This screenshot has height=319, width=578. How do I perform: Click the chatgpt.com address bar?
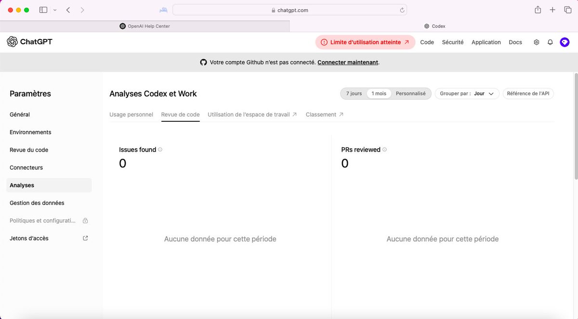point(289,10)
